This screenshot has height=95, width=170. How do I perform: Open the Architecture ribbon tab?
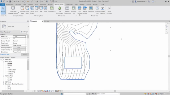click(x=10, y=5)
